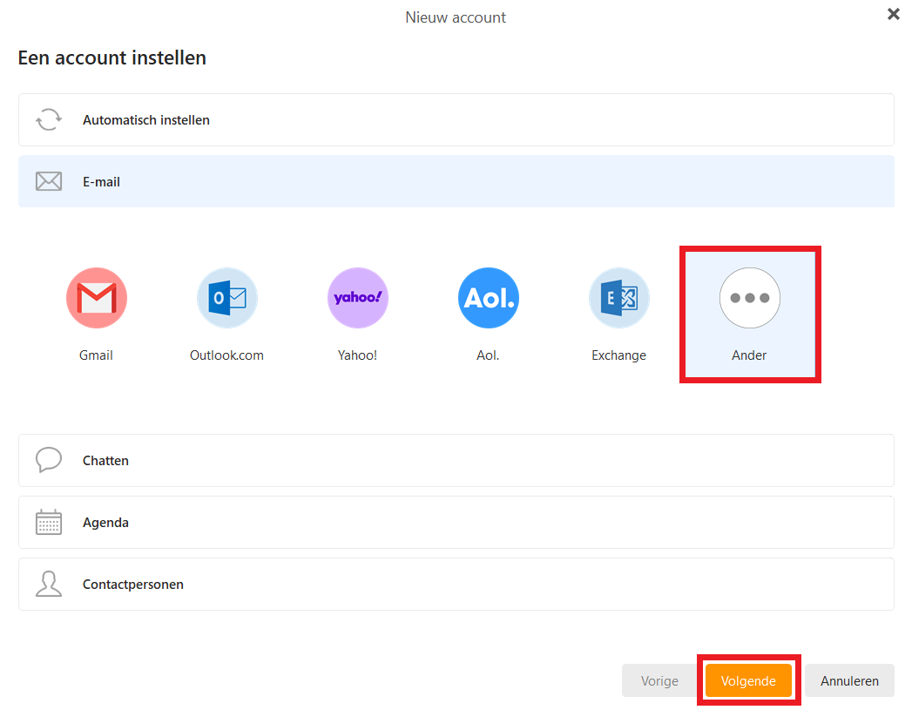912x710 pixels.
Task: Select the Aol. provider icon
Action: click(x=488, y=298)
